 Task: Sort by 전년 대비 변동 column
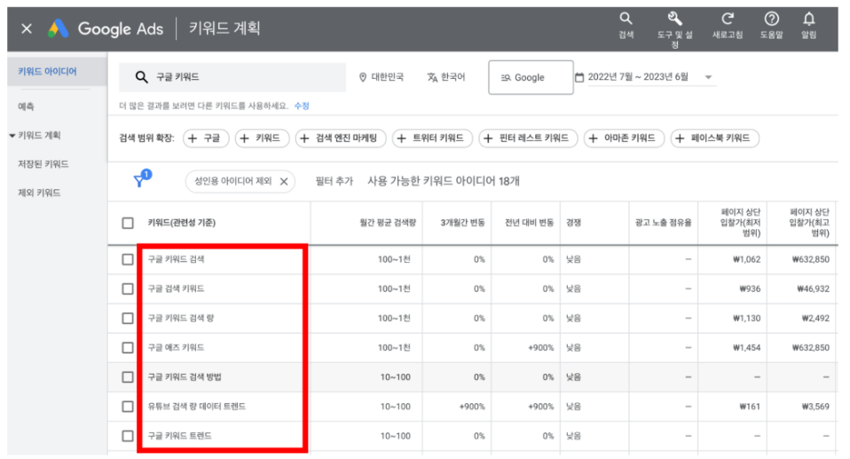pyautogui.click(x=529, y=223)
